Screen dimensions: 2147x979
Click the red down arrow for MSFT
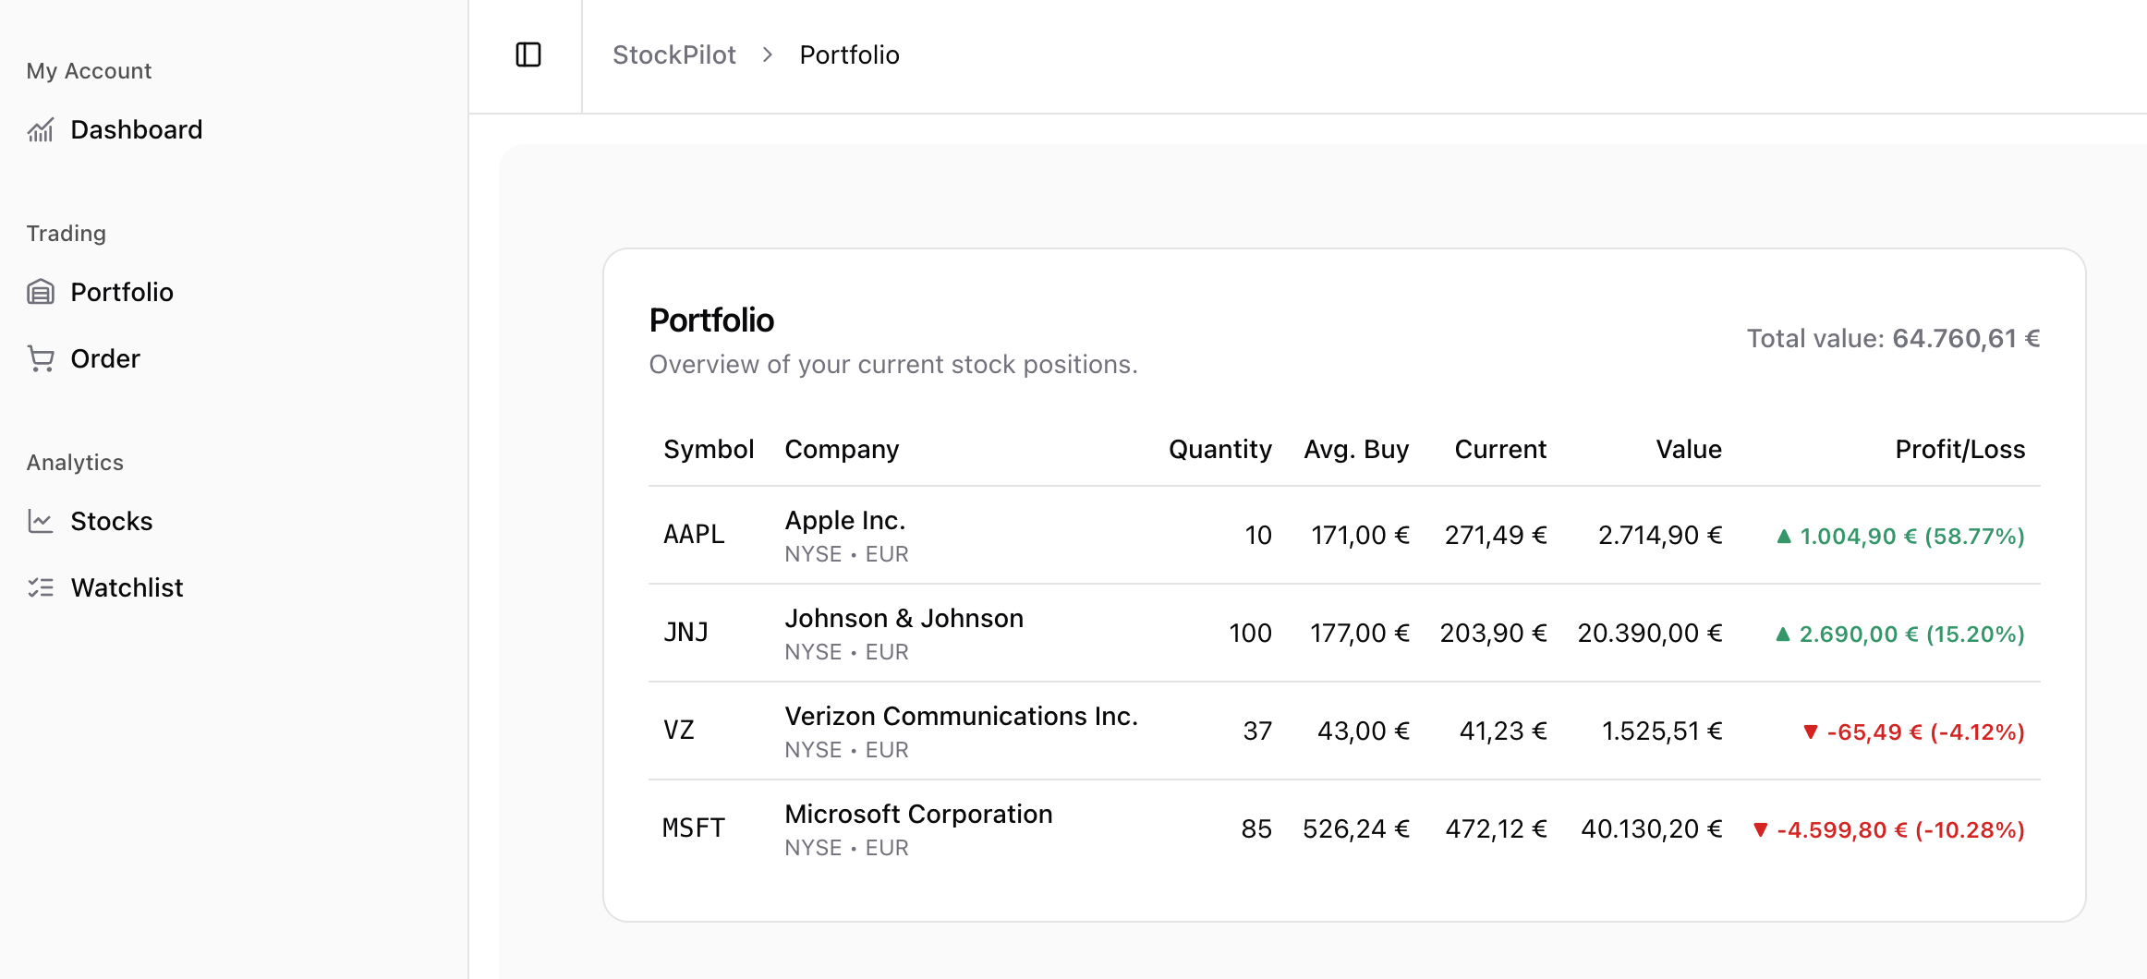coord(1761,830)
